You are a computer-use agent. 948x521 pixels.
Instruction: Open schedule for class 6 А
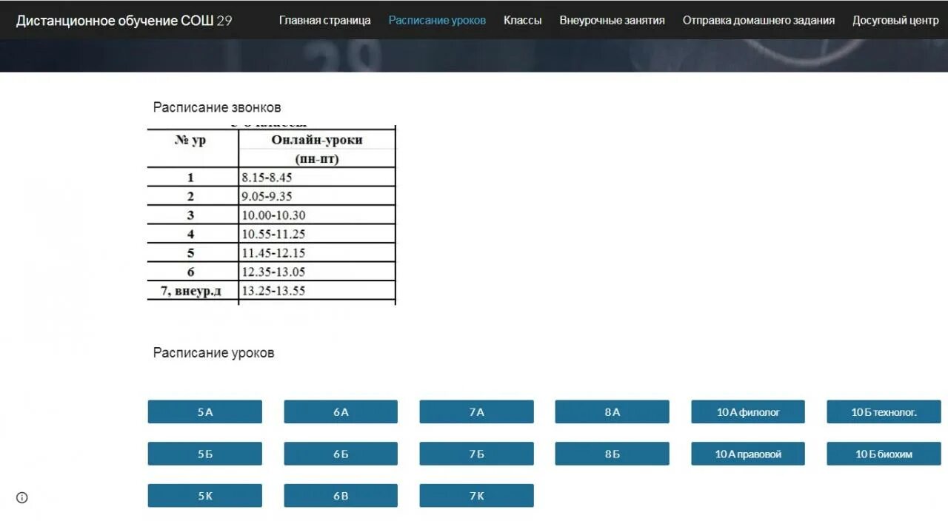(341, 412)
